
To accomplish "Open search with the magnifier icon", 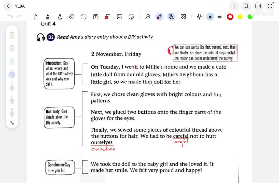I will point(246,6).
